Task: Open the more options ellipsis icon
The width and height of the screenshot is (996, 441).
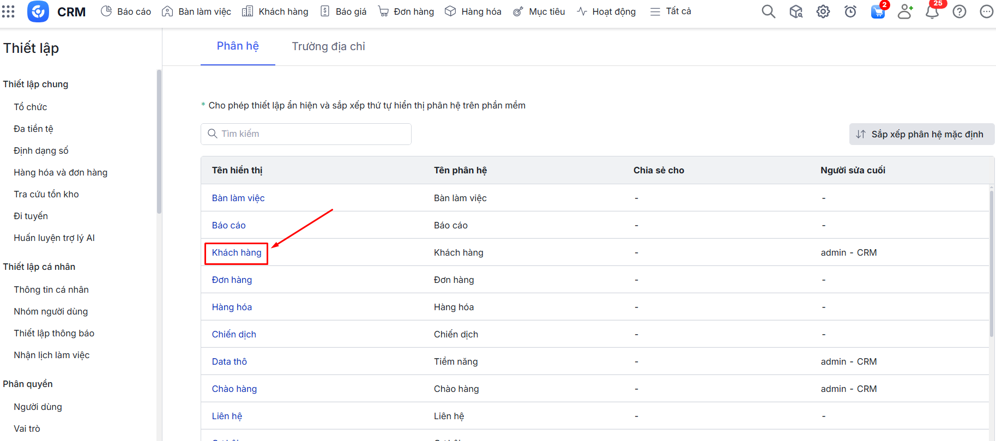Action: (x=986, y=11)
